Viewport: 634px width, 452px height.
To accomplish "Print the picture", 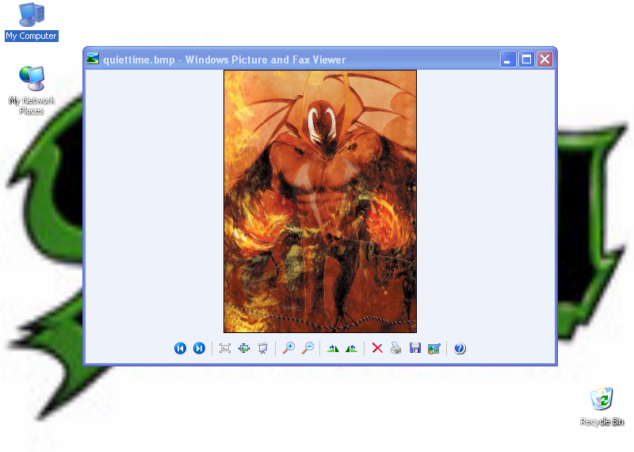I will pyautogui.click(x=396, y=348).
